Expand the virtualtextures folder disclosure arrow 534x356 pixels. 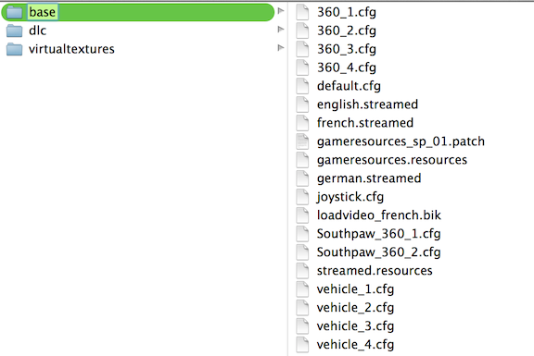pos(281,47)
